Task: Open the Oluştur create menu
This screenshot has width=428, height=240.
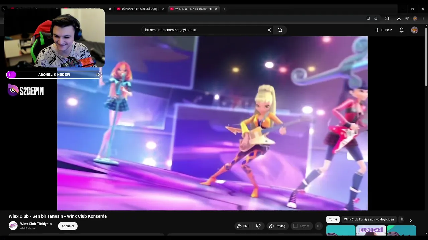Action: point(383,30)
